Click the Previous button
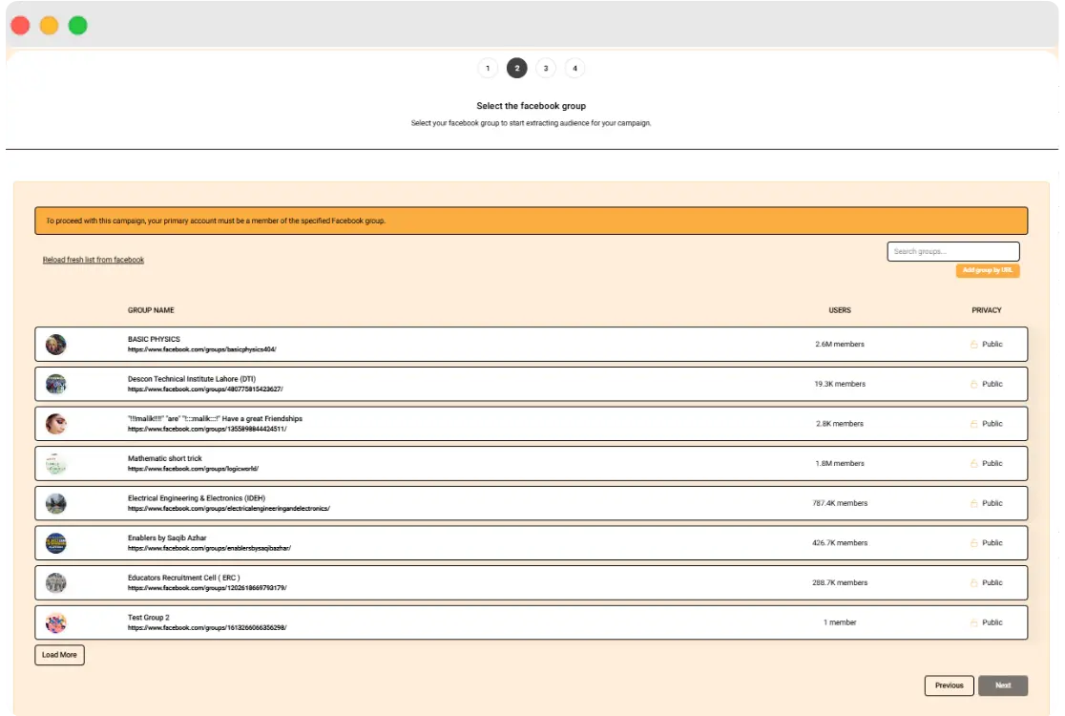The width and height of the screenshot is (1065, 716). (949, 685)
